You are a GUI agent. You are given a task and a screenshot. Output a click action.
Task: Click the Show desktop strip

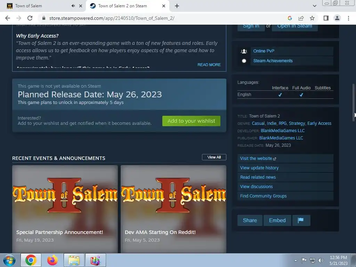(x=354, y=260)
